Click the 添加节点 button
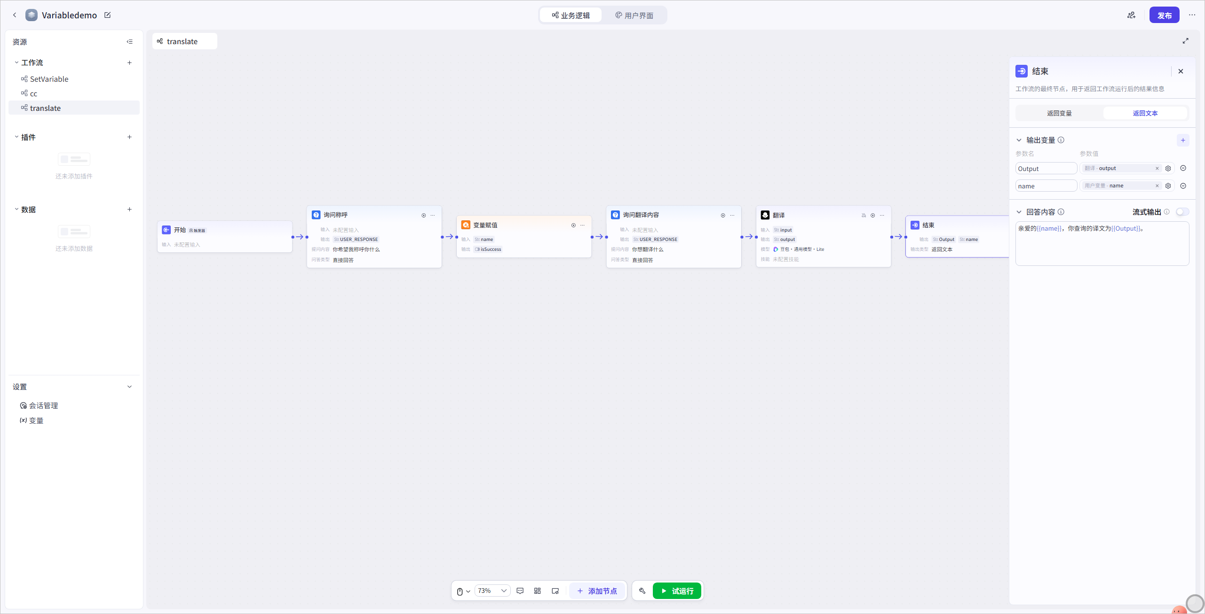1205x614 pixels. (597, 591)
